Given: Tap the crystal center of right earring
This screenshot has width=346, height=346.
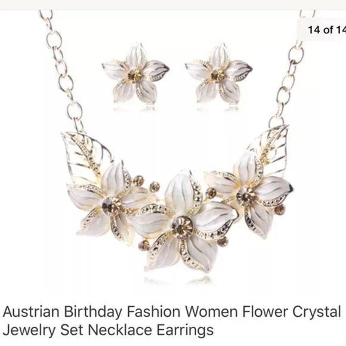Looking at the screenshot, I should (217, 76).
